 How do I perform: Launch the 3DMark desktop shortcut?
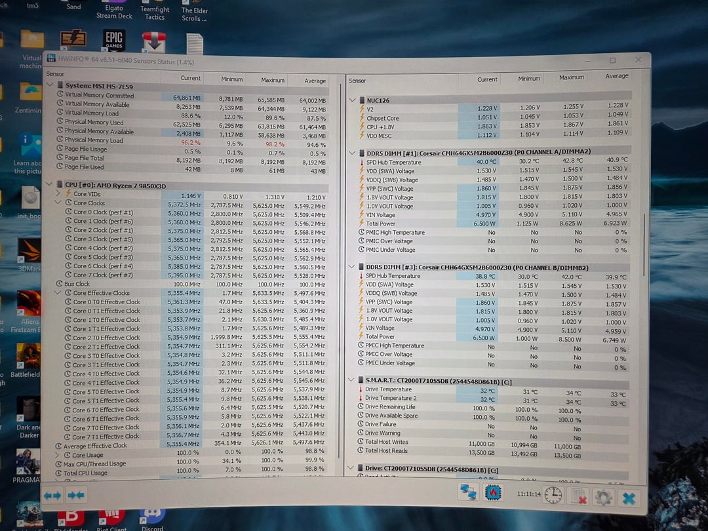(29, 254)
